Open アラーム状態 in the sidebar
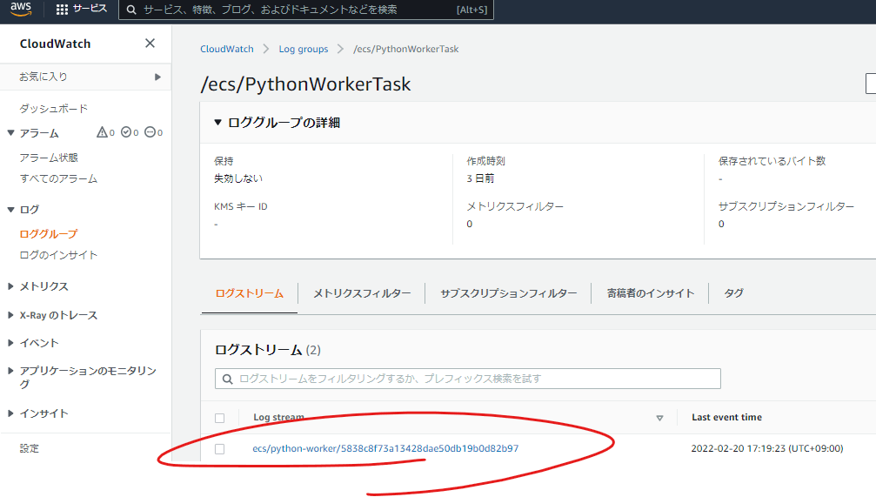Image resolution: width=876 pixels, height=497 pixels. click(49, 158)
